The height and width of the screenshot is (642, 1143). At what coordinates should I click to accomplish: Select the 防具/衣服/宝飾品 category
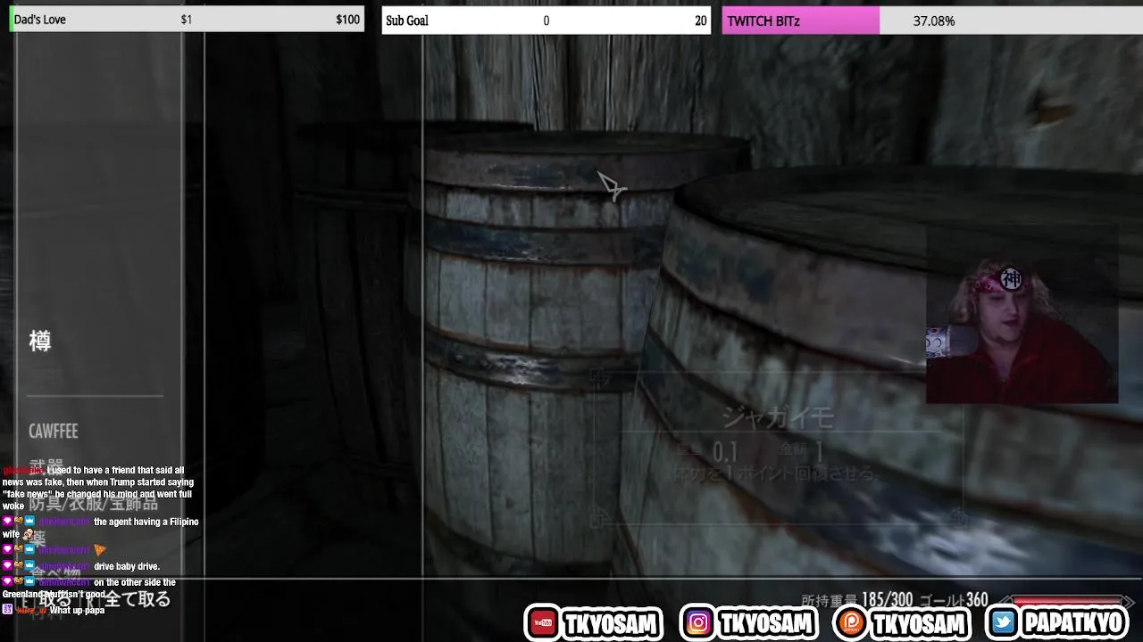[93, 504]
